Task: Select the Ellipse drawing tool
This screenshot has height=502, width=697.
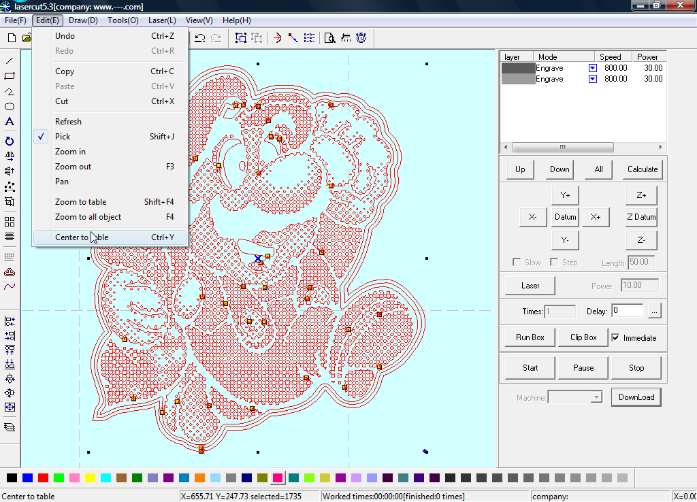Action: [10, 107]
